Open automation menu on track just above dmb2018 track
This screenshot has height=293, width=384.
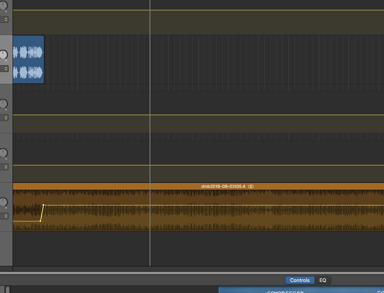(x=5, y=167)
